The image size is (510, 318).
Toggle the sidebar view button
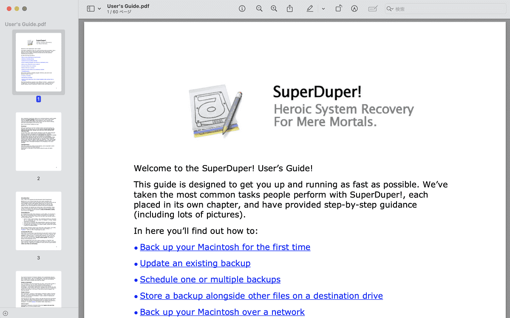click(91, 8)
